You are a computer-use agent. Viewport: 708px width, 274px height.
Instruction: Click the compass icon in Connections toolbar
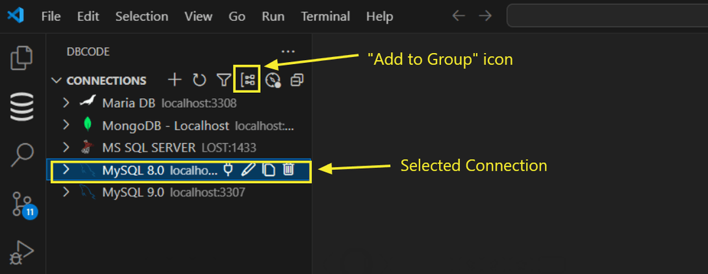click(x=273, y=80)
